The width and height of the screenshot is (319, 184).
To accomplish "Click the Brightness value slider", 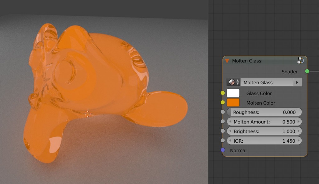I will [x=264, y=131].
